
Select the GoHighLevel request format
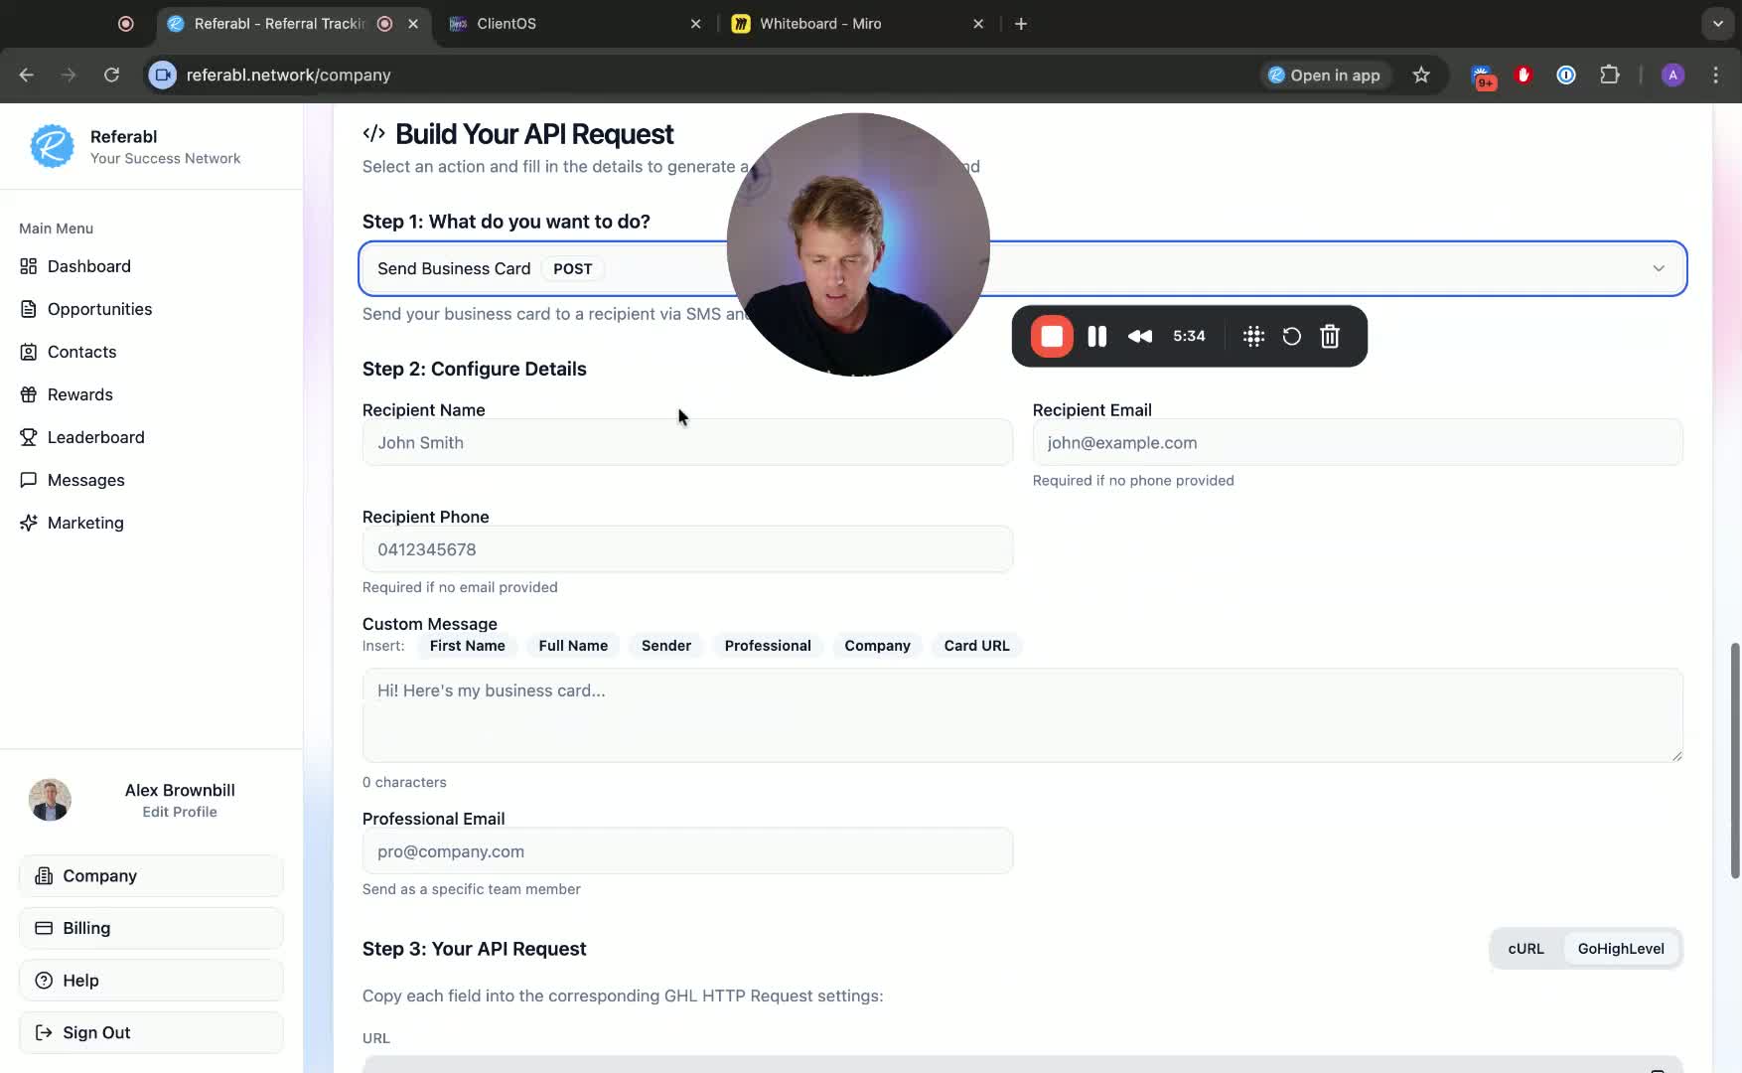1621,949
